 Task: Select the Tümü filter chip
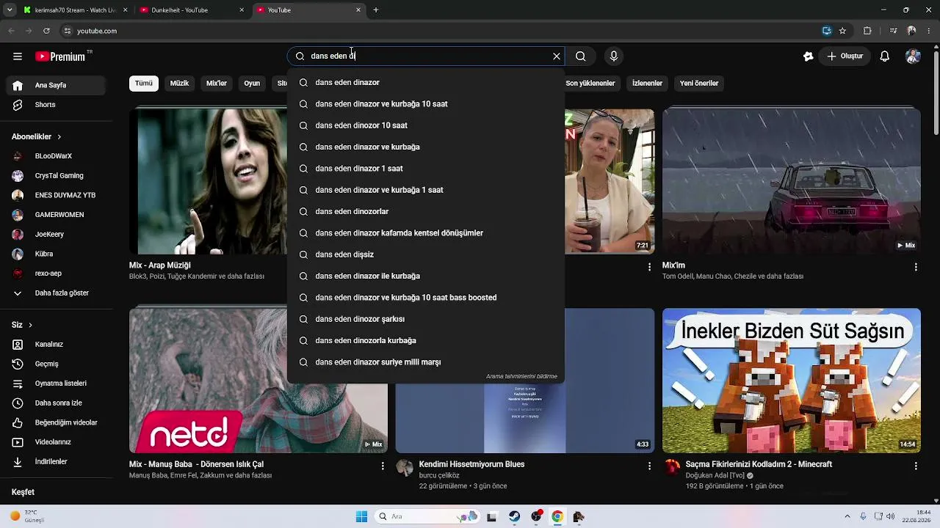tap(144, 84)
